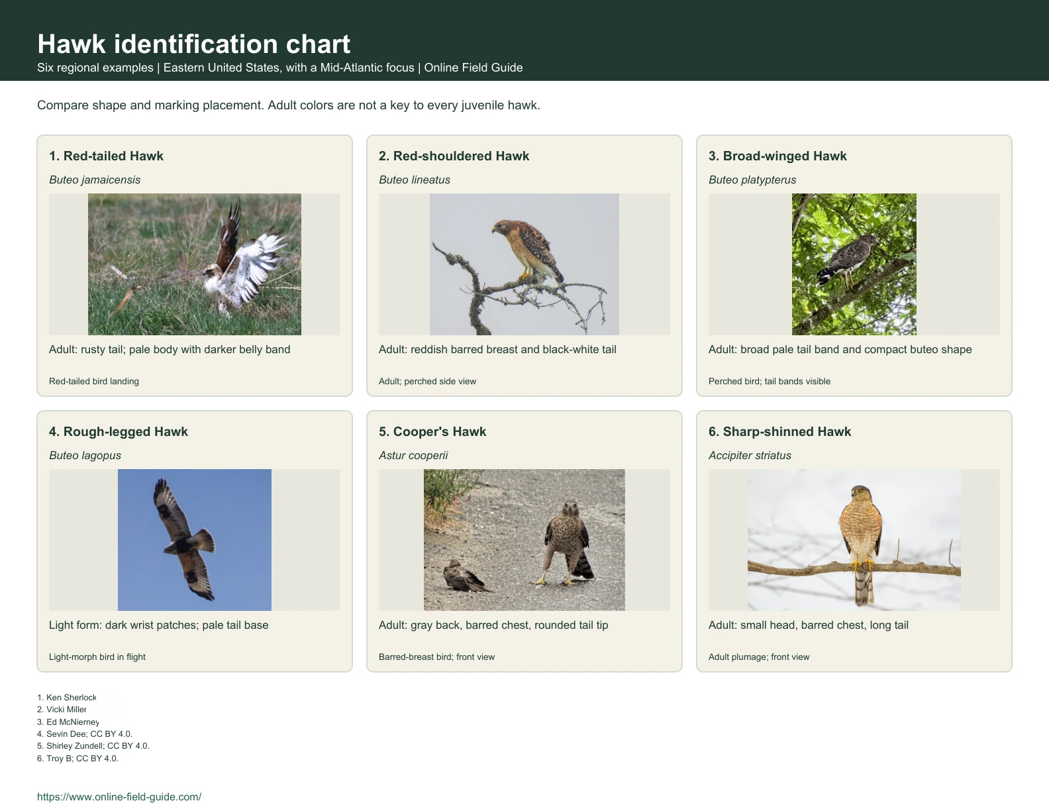Open the Red-shouldered Hawk perched photo
This screenshot has height=811, width=1049.
pyautogui.click(x=524, y=264)
